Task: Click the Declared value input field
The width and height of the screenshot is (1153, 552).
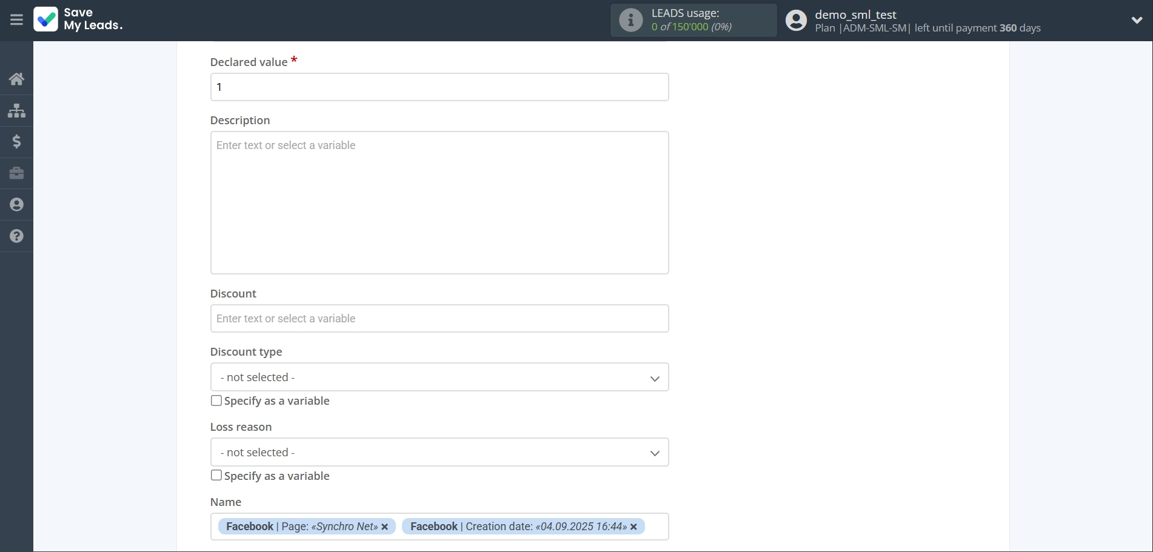Action: 439,87
